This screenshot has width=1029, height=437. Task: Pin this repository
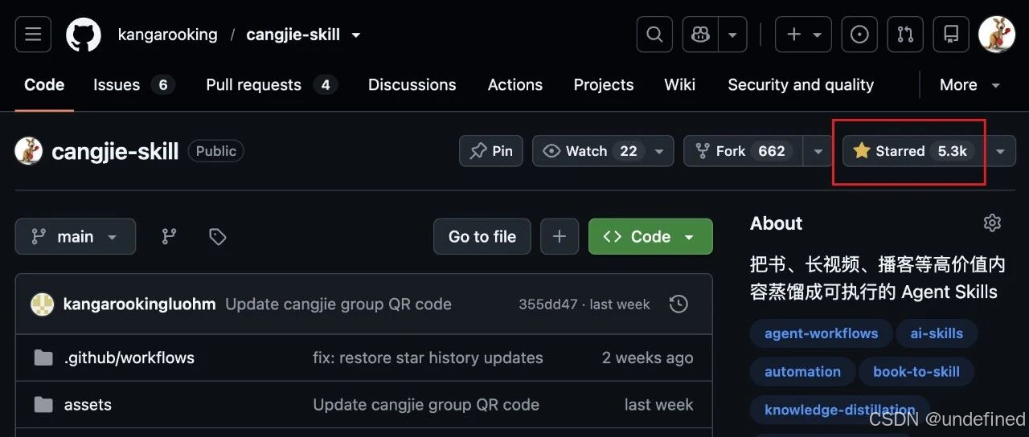(491, 151)
